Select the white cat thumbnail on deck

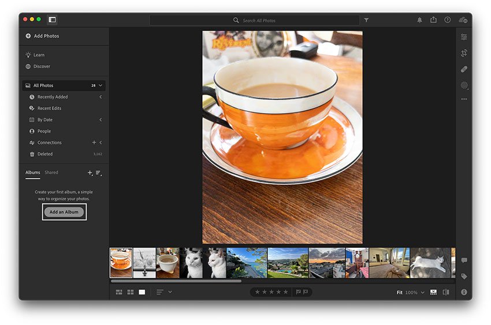(430, 263)
